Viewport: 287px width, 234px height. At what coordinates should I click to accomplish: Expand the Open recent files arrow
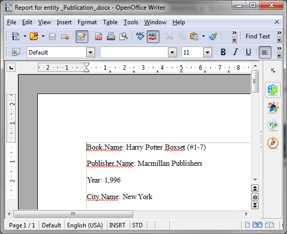pyautogui.click(x=43, y=36)
